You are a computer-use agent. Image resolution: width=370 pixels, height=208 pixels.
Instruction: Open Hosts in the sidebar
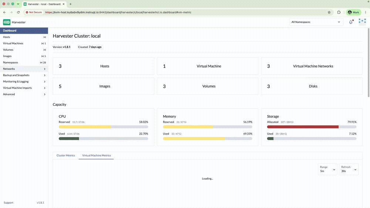click(24, 37)
